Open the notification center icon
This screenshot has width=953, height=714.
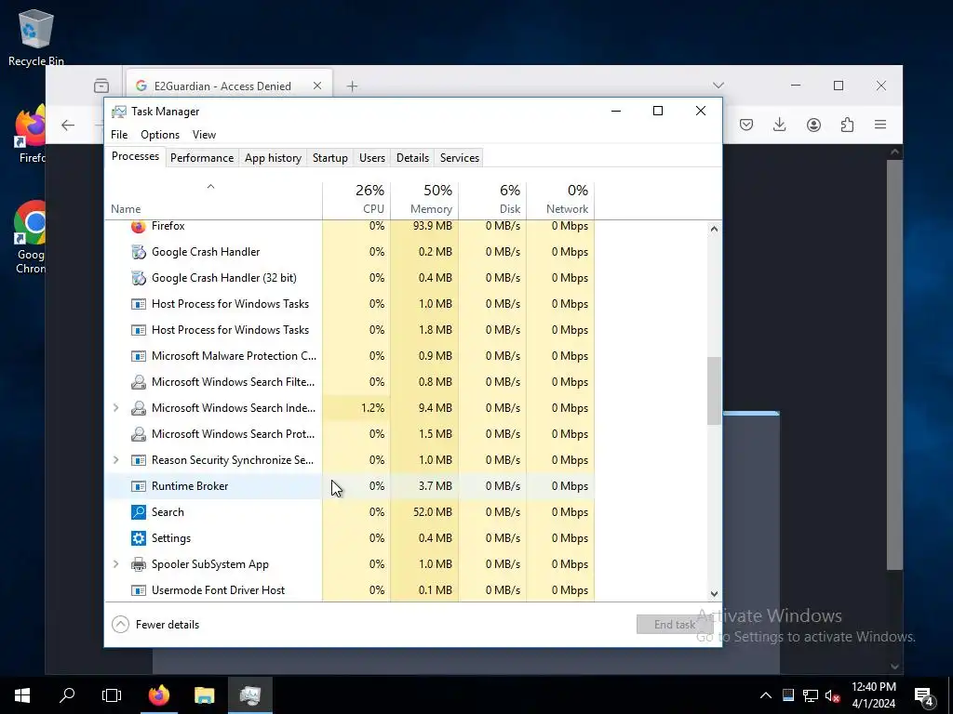(924, 695)
